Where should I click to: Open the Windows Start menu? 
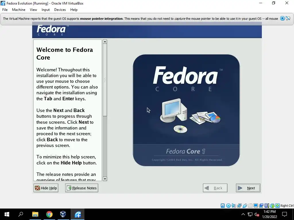7,214
